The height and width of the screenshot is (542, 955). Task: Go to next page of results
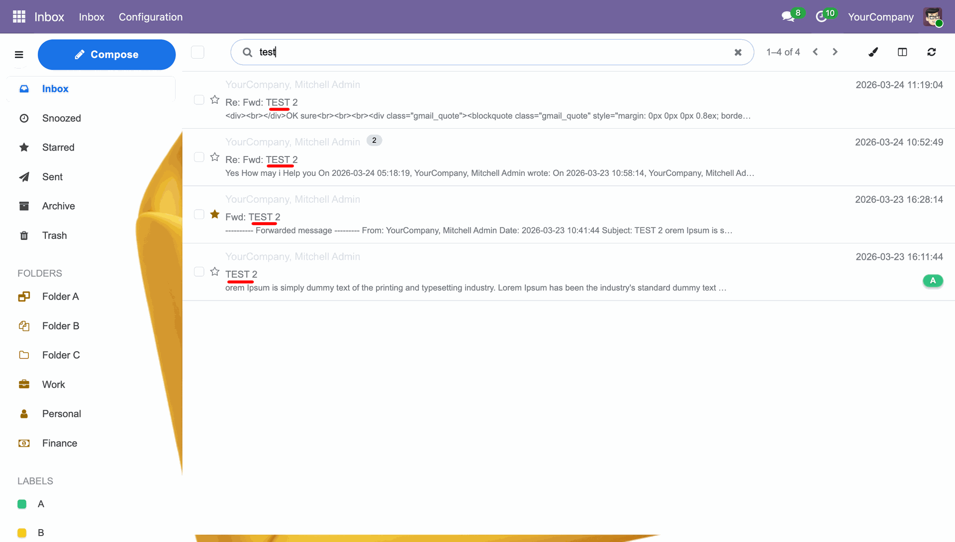(x=835, y=52)
